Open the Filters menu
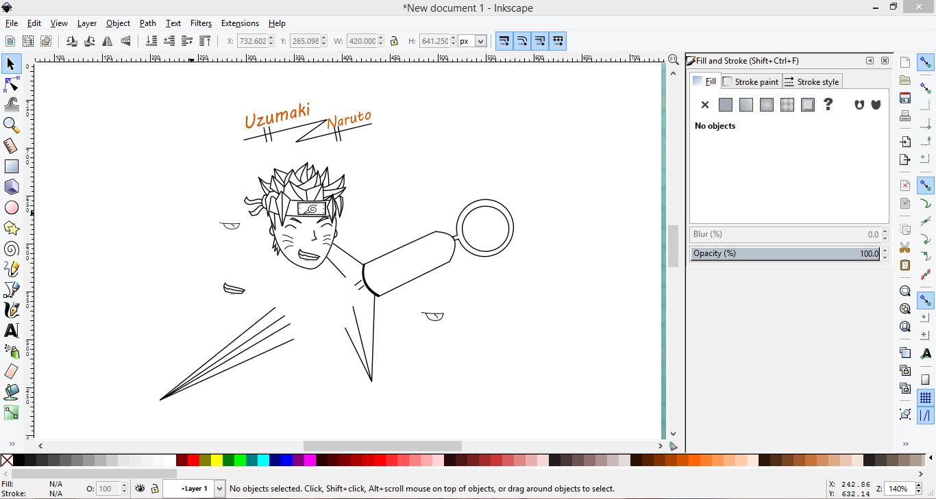The image size is (936, 499). click(201, 23)
